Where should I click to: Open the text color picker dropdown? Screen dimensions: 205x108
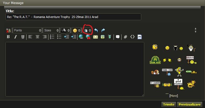coord(65,30)
